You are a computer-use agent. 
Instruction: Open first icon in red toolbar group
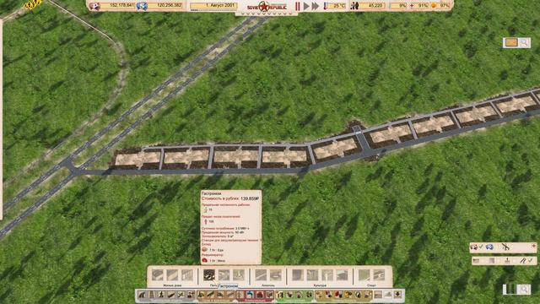tap(240, 295)
